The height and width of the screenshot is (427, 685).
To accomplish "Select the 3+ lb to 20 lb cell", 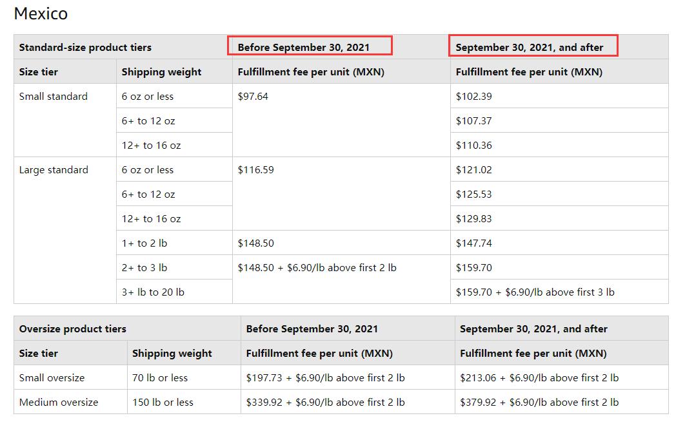I will coord(153,292).
